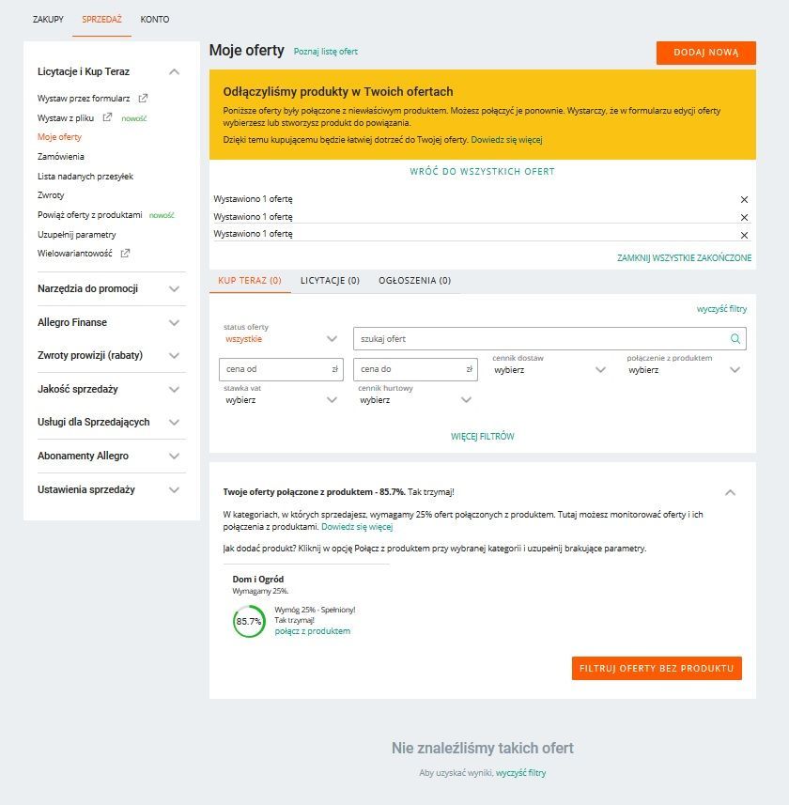Click Filtruj oferty bez produktu button
Image resolution: width=789 pixels, height=805 pixels.
coord(656,668)
